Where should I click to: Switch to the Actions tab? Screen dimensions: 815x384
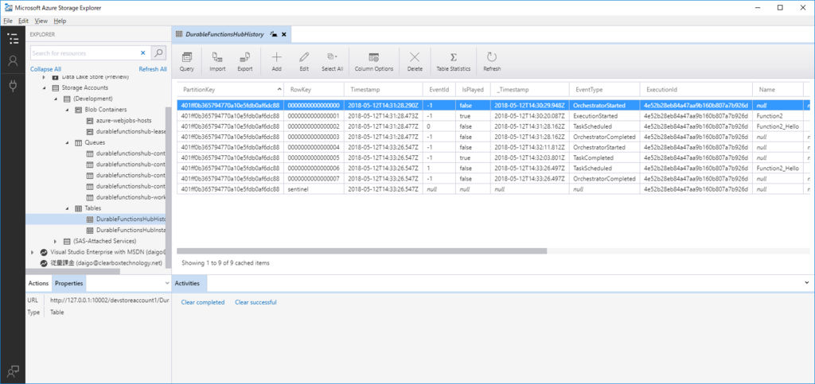[x=38, y=283]
